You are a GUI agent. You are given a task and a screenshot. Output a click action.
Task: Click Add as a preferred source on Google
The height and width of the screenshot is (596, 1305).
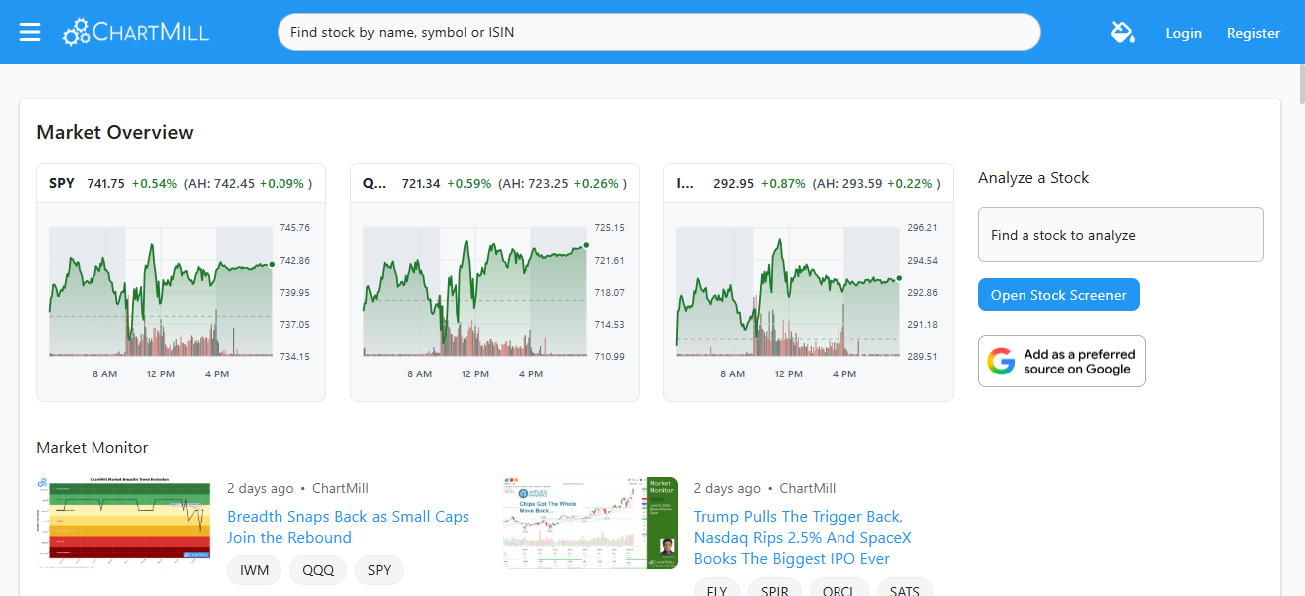click(x=1061, y=361)
